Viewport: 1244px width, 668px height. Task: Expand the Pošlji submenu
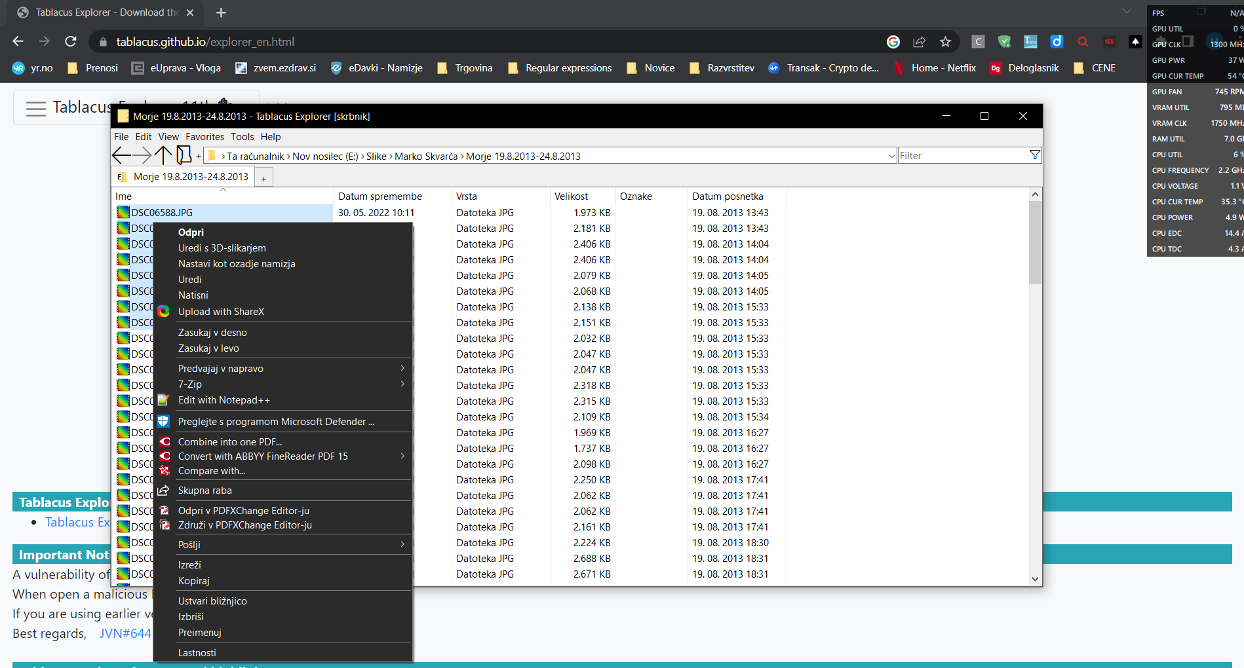pos(402,544)
